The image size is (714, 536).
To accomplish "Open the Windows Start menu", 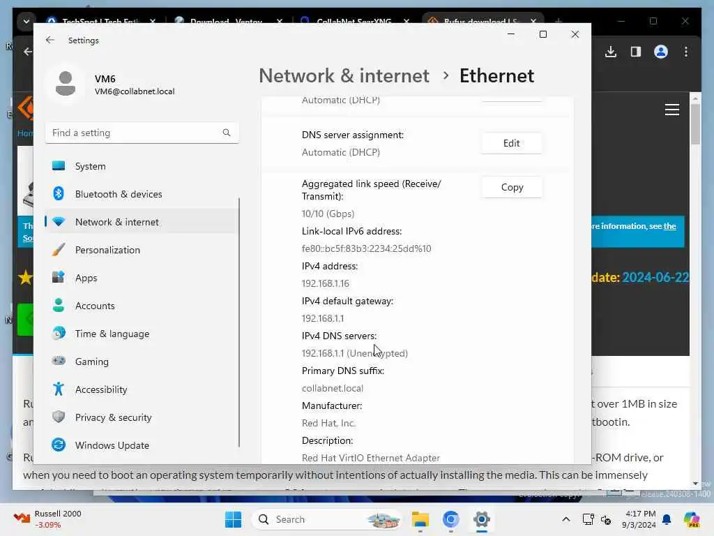I will tap(233, 519).
